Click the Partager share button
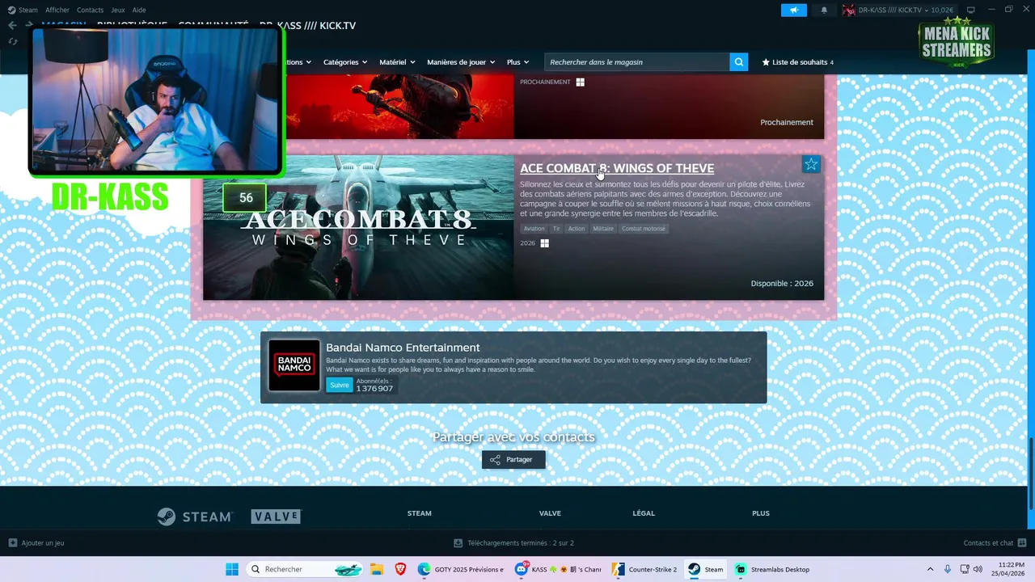Screen dimensions: 1035x582 [513, 459]
